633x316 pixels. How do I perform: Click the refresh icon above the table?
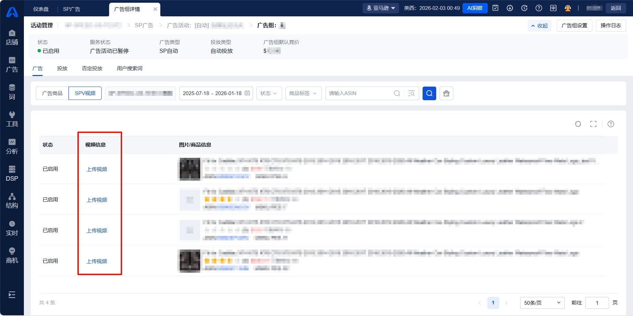(x=578, y=124)
